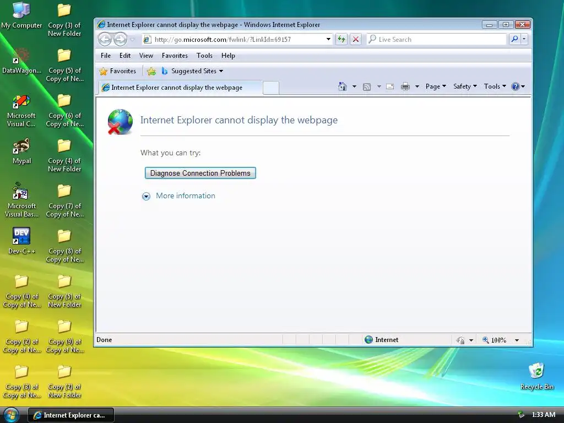The height and width of the screenshot is (423, 564).
Task: Open the recent pages dropdown beside Forward
Action: pos(132,39)
